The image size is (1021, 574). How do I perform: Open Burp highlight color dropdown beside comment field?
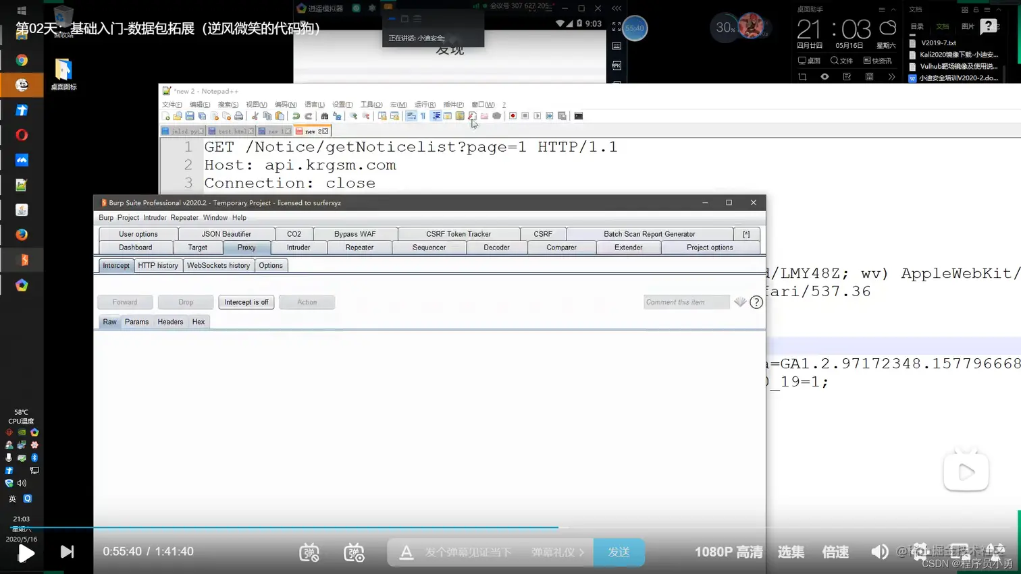pos(740,302)
